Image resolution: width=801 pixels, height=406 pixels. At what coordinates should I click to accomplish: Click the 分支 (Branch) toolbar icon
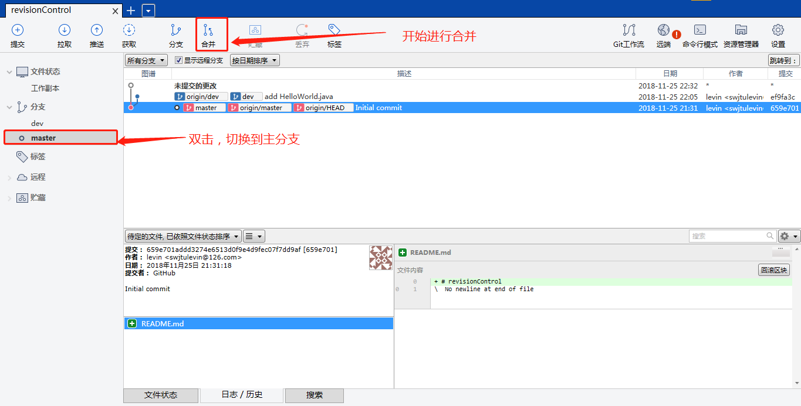pos(175,30)
